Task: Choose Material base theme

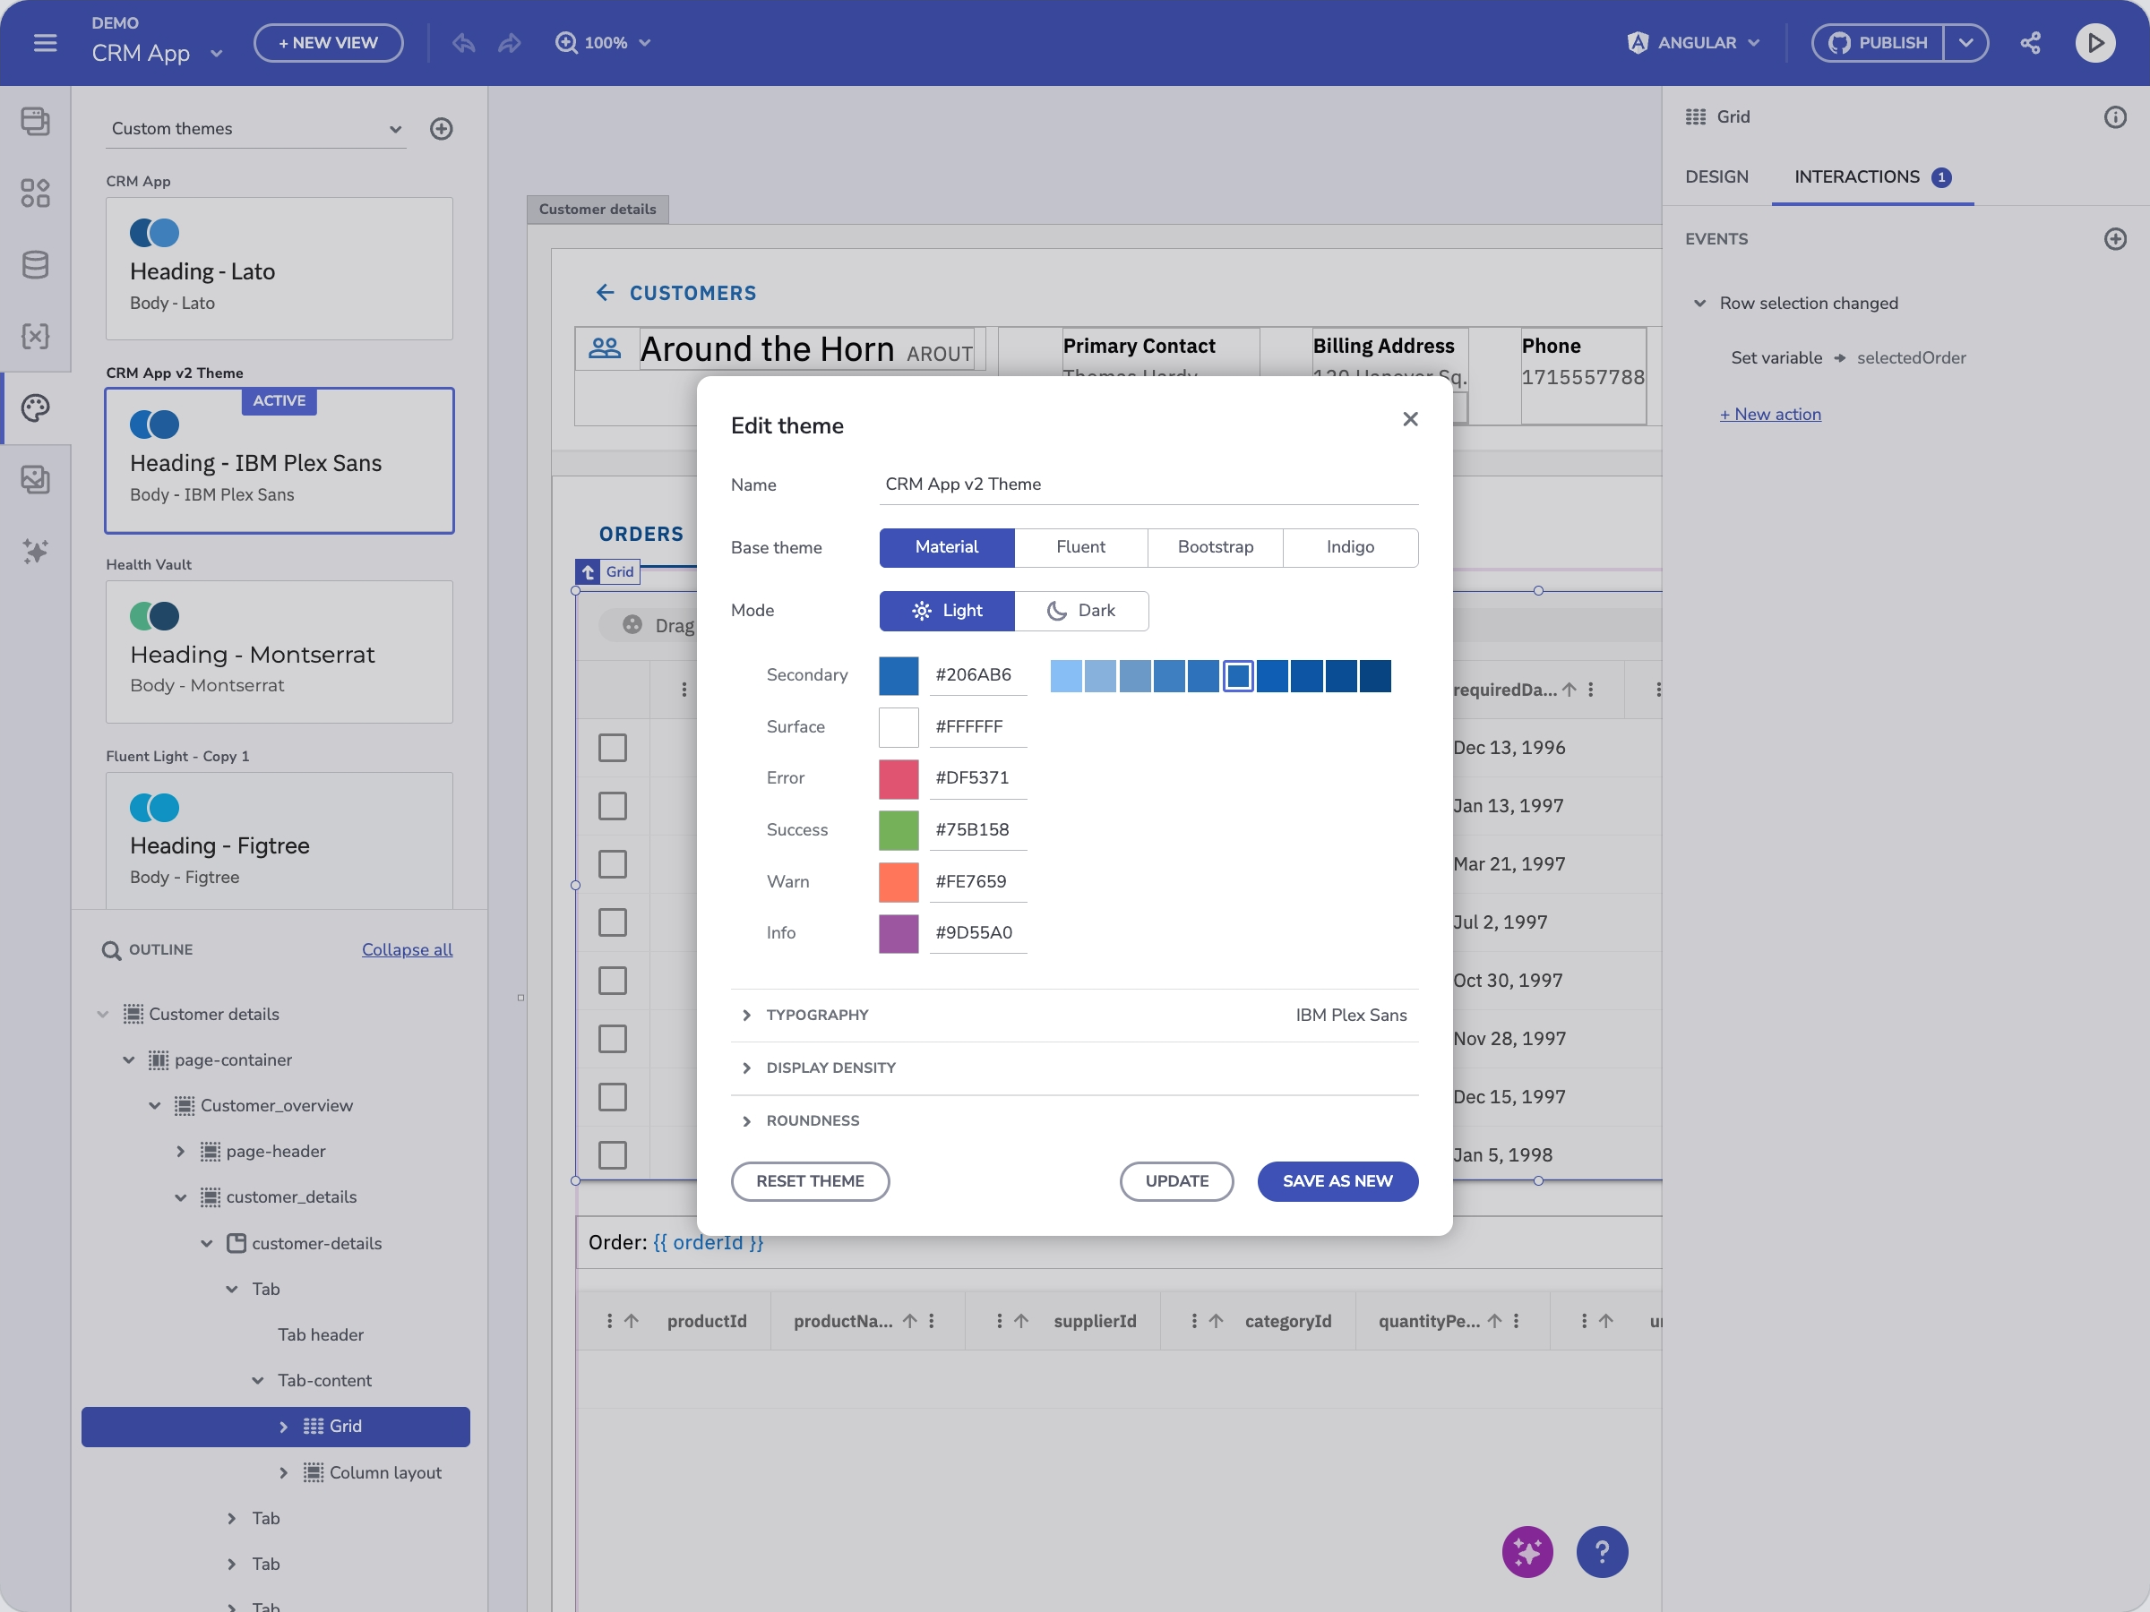Action: (947, 547)
